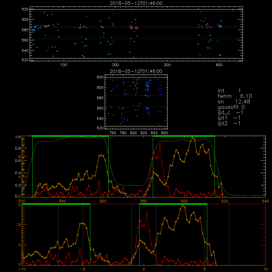Click the middle plot title 2018-05-12T01:46:00
This screenshot has height=272, width=272.
coord(136,71)
